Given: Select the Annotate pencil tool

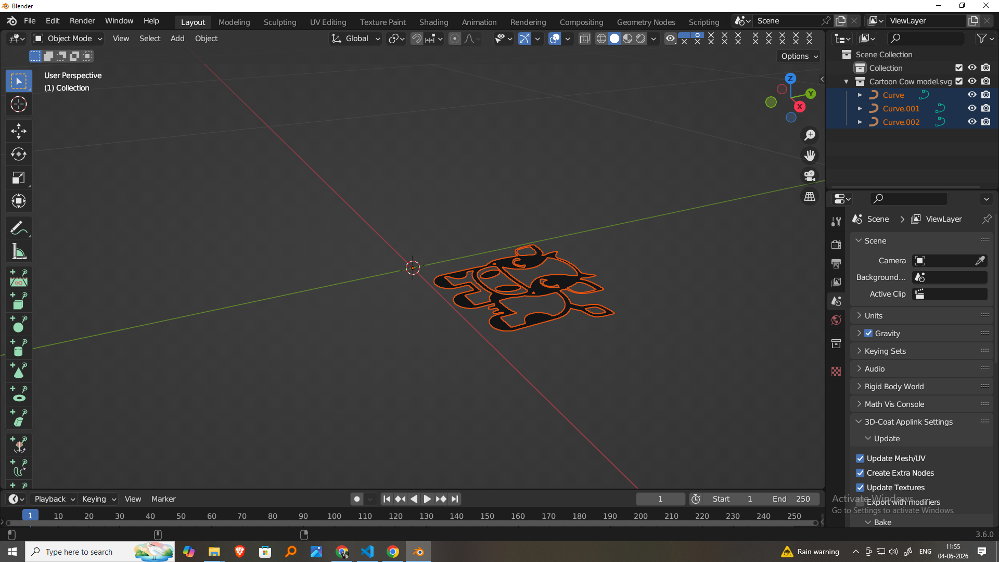Looking at the screenshot, I should 19,228.
